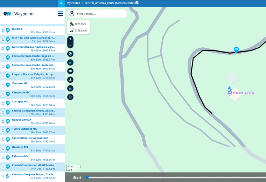Click the edit route name icon
Image resolution: width=266 pixels, height=182 pixels.
coord(137,3)
